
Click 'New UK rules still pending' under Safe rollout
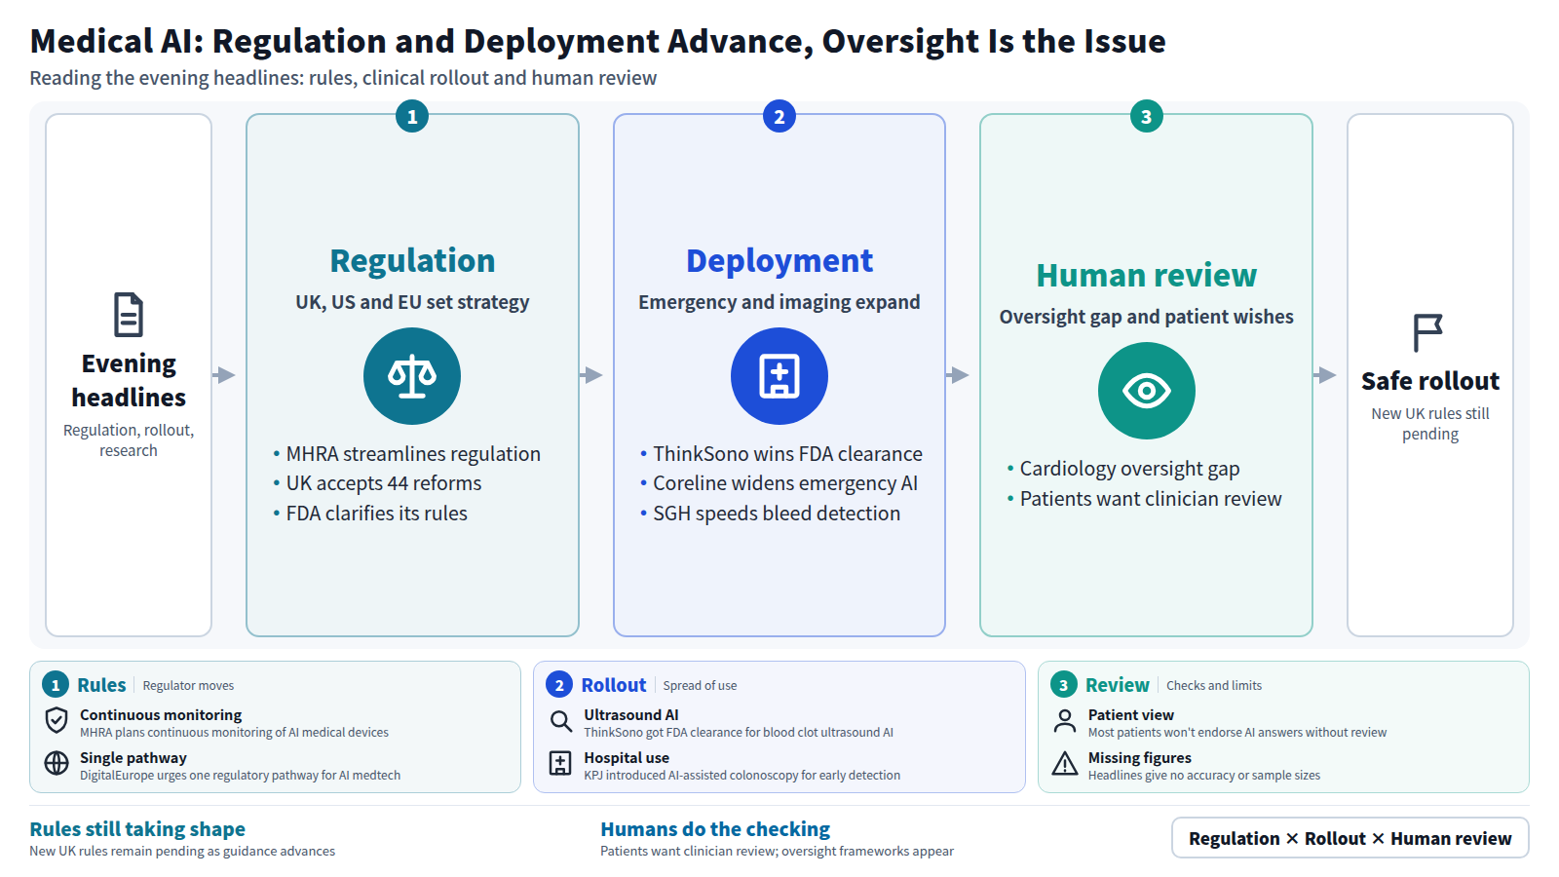pyautogui.click(x=1430, y=424)
